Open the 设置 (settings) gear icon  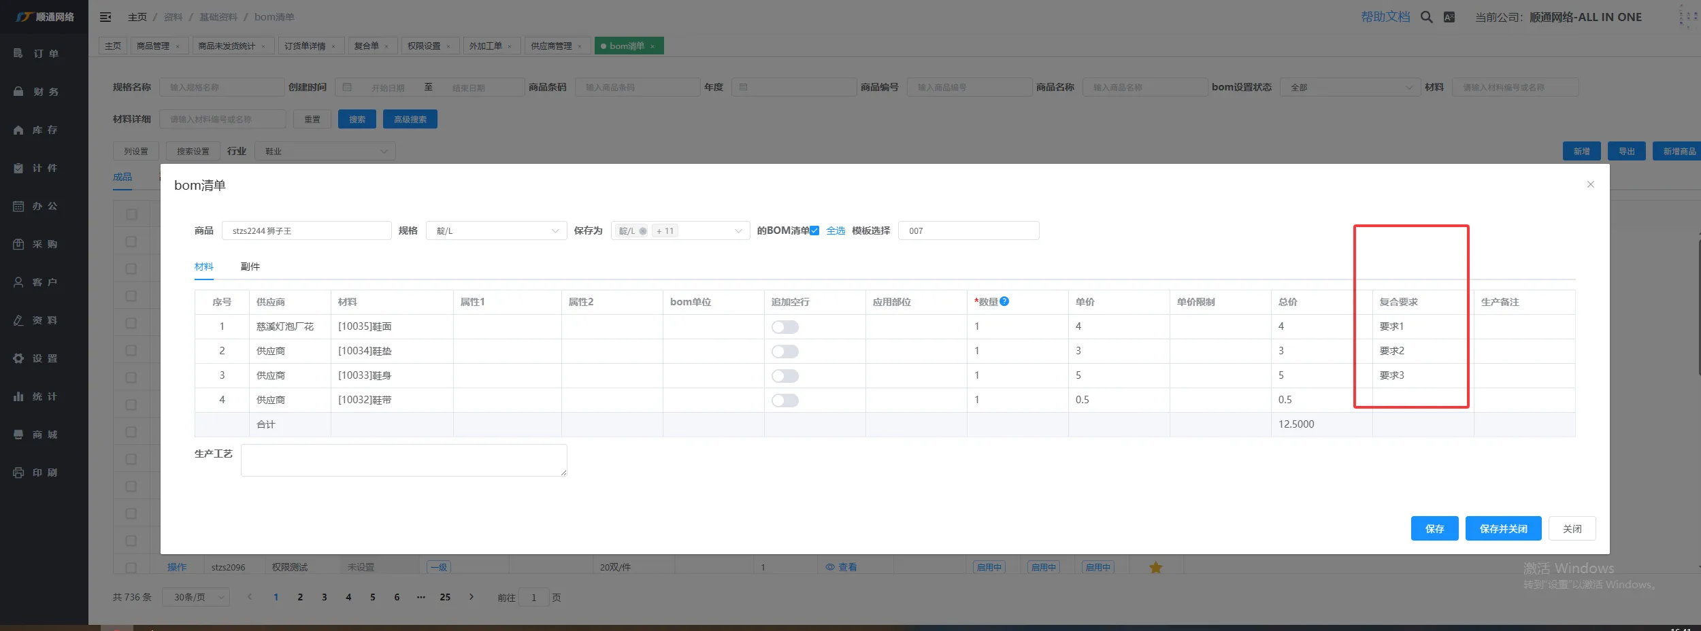(x=18, y=358)
